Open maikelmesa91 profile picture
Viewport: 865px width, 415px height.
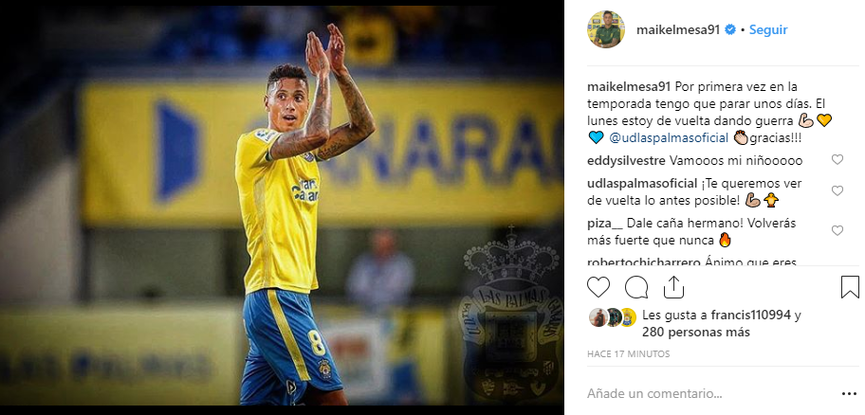click(x=606, y=29)
